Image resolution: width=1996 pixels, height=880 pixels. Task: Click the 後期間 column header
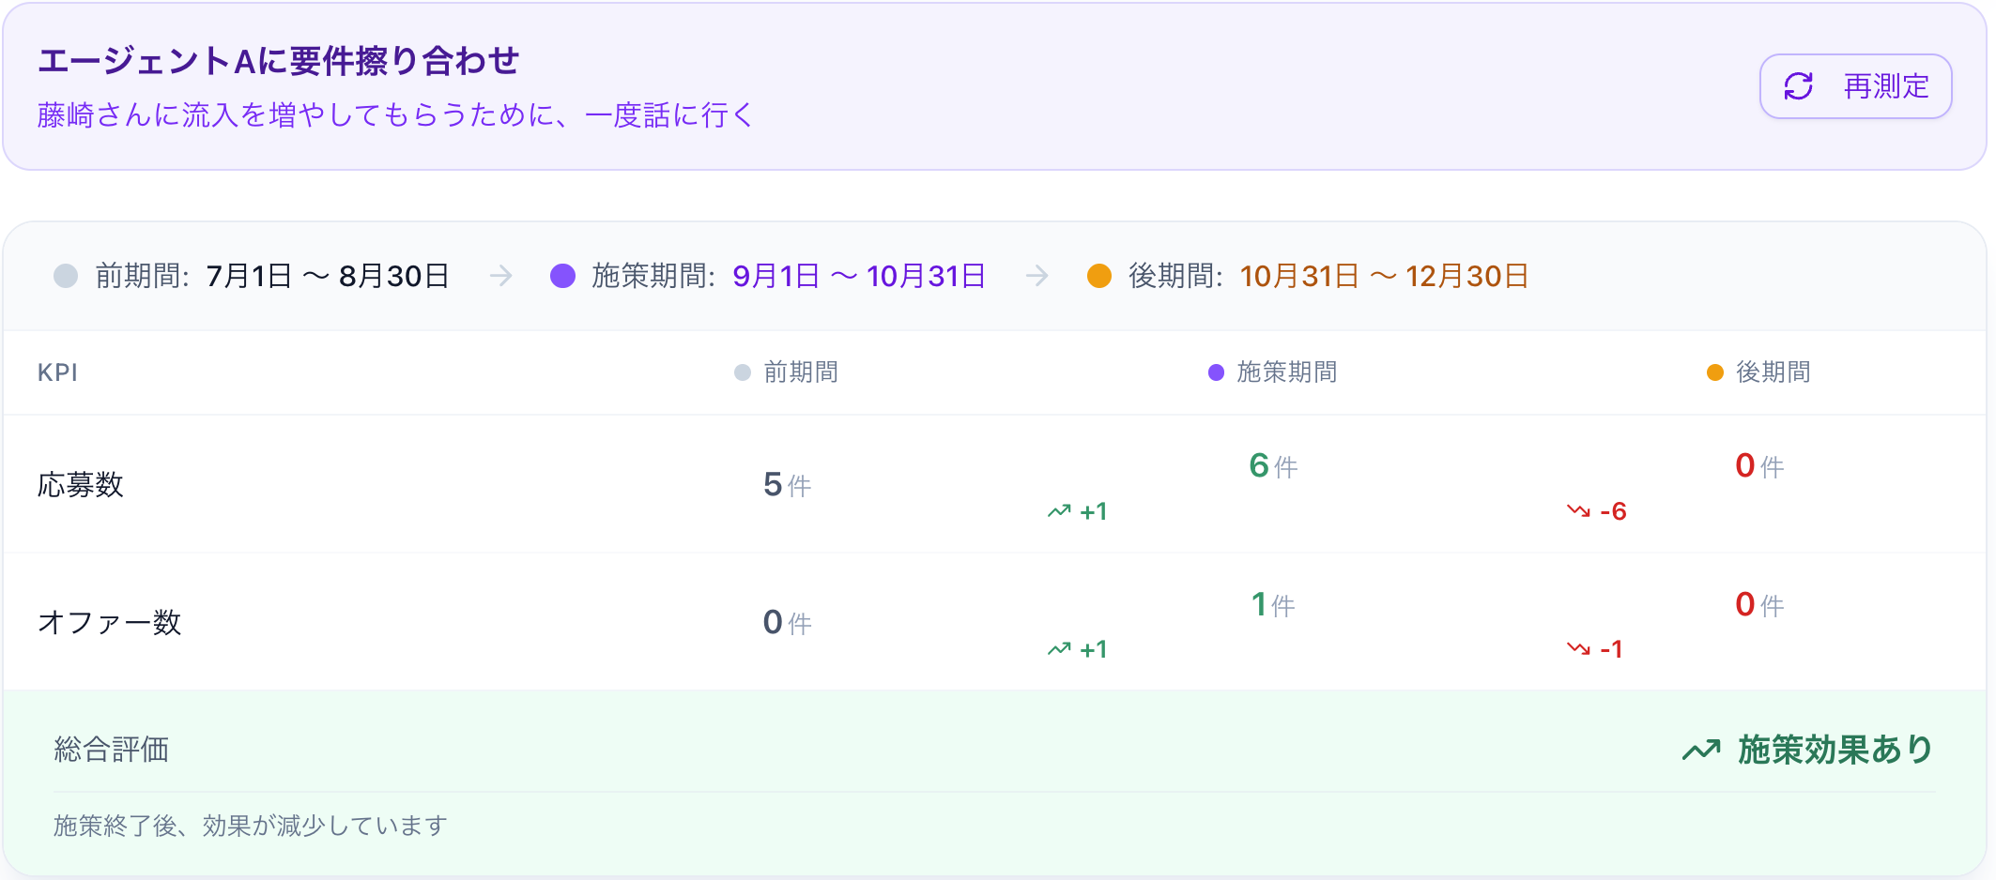pyautogui.click(x=1773, y=372)
